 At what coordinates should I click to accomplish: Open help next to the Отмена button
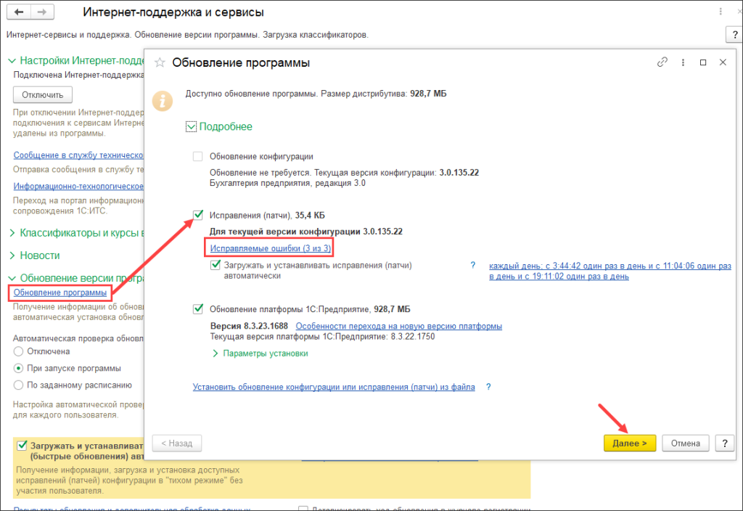point(725,443)
